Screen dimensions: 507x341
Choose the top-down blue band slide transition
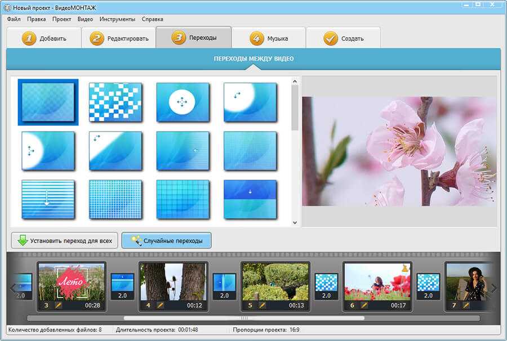250,199
